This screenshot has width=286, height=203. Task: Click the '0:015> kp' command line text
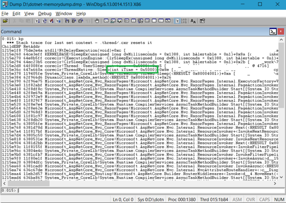(x=13, y=39)
